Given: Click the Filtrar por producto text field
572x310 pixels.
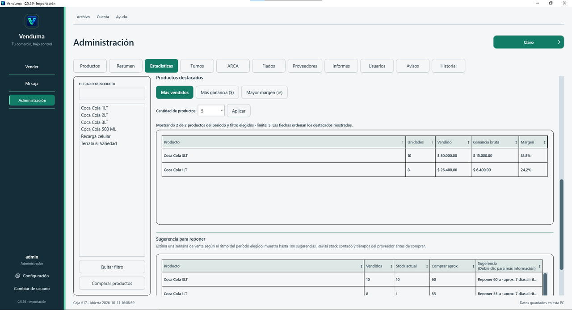Looking at the screenshot, I should point(112,94).
